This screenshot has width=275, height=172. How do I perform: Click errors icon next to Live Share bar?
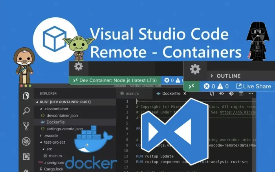point(207,86)
